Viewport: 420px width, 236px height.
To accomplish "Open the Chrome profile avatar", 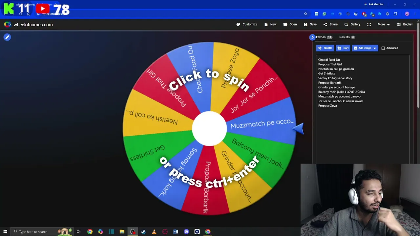I will [x=407, y=14].
